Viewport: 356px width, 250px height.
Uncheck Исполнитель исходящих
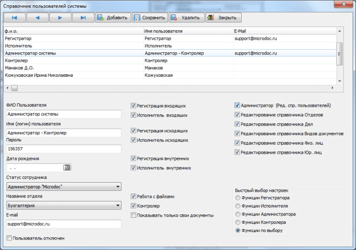[x=133, y=140]
